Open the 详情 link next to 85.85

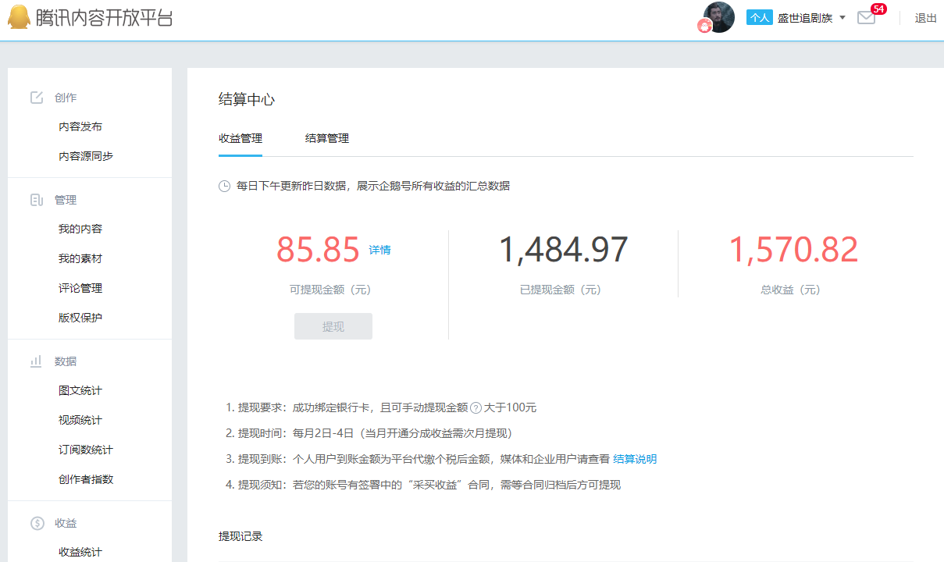379,249
